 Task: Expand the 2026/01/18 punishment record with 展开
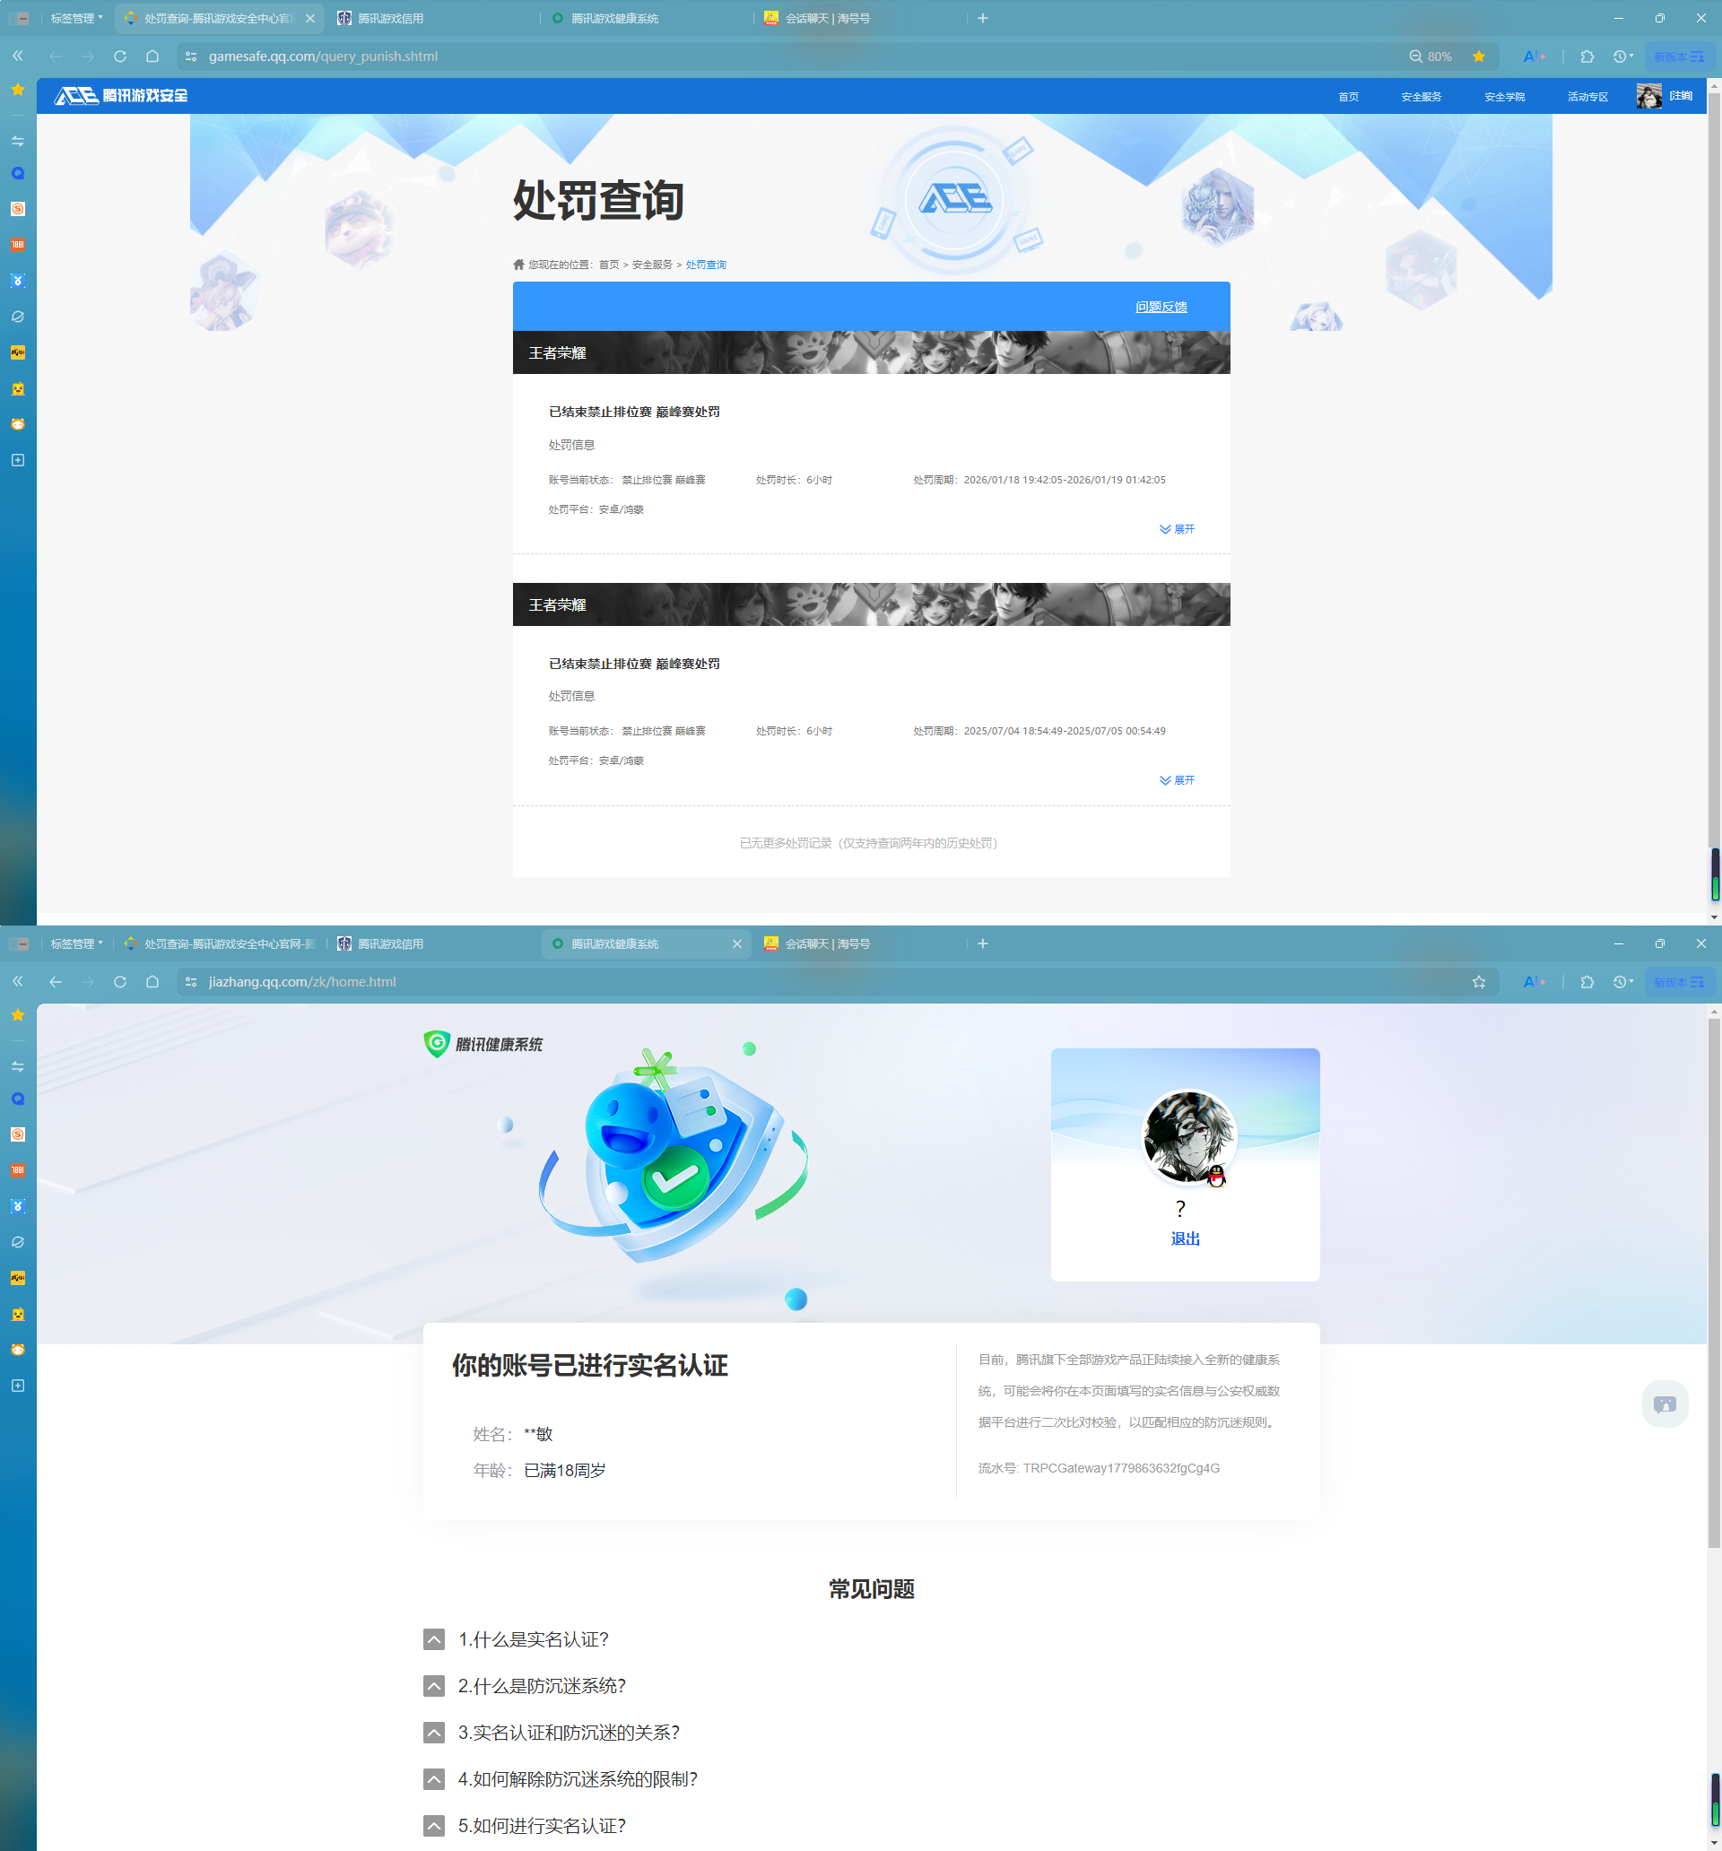tap(1176, 529)
